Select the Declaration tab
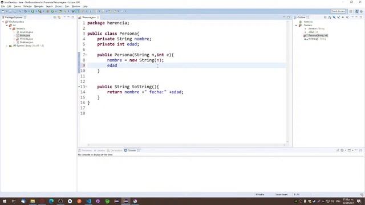The height and width of the screenshot is (205, 365). (115, 150)
